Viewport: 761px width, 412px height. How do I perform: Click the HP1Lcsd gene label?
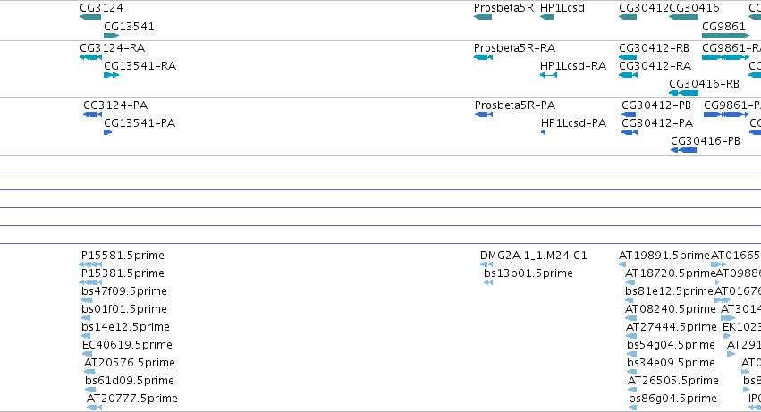pos(562,8)
